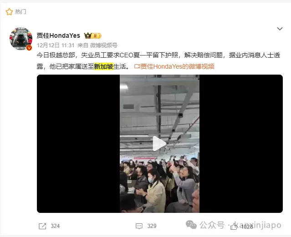Click the orange verified V badge
This screenshot has width=291, height=237.
click(x=29, y=48)
